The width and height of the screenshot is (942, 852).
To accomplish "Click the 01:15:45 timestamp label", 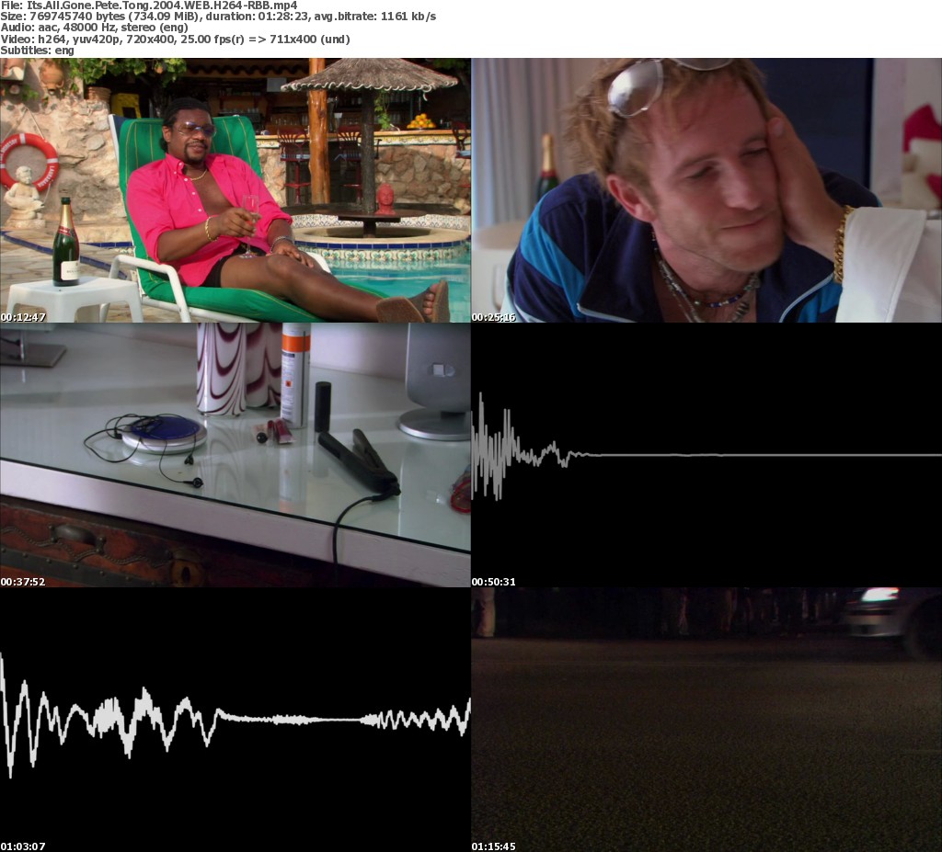I will pos(494,846).
